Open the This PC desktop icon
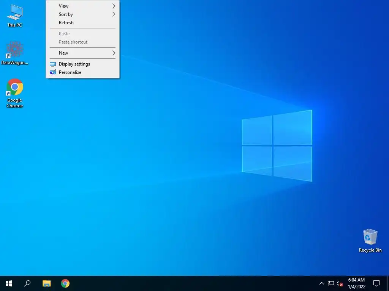The width and height of the screenshot is (389, 291). coord(15,15)
